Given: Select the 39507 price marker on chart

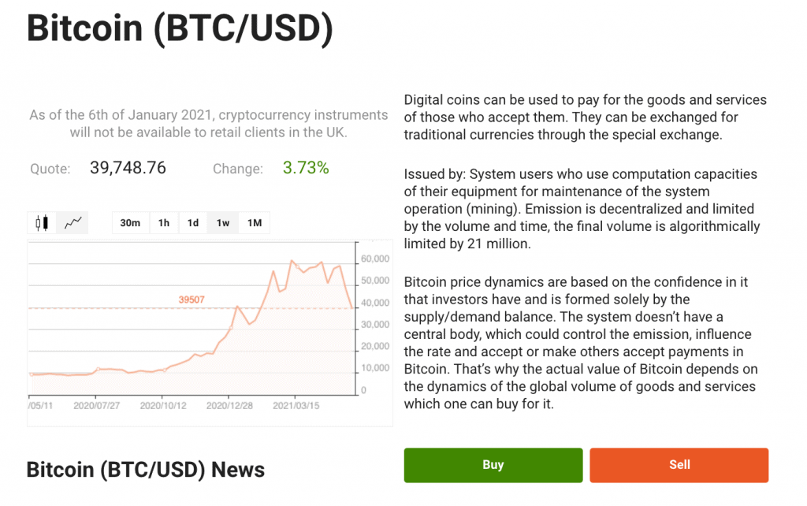Looking at the screenshot, I should (x=192, y=298).
